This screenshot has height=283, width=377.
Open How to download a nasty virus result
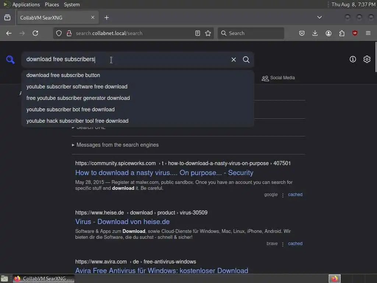pos(164,173)
